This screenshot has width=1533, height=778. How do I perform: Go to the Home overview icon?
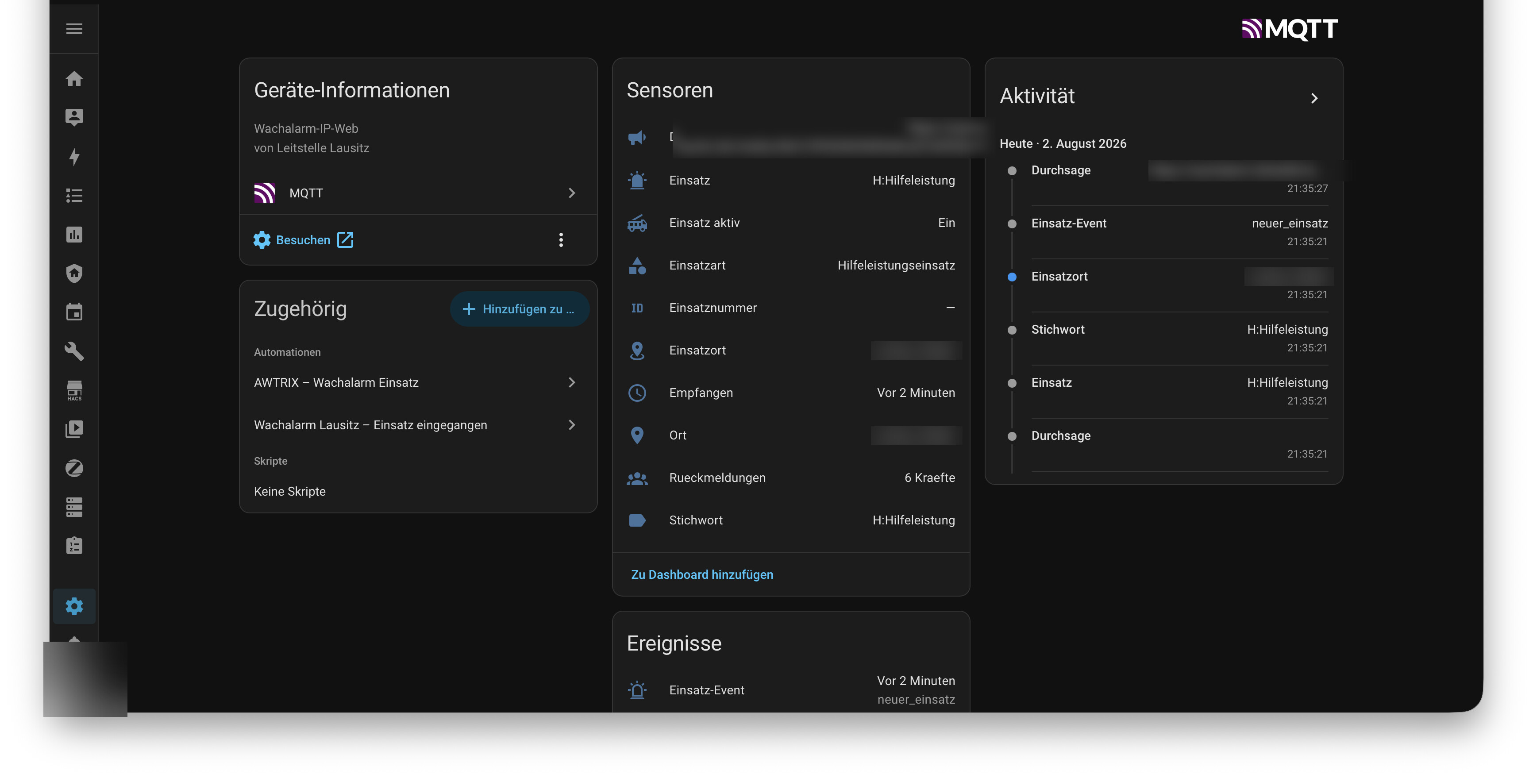(74, 79)
